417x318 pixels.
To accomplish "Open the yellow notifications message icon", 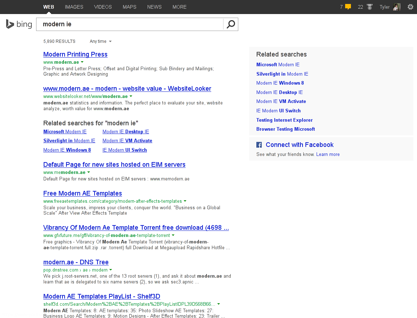I will pos(348,7).
